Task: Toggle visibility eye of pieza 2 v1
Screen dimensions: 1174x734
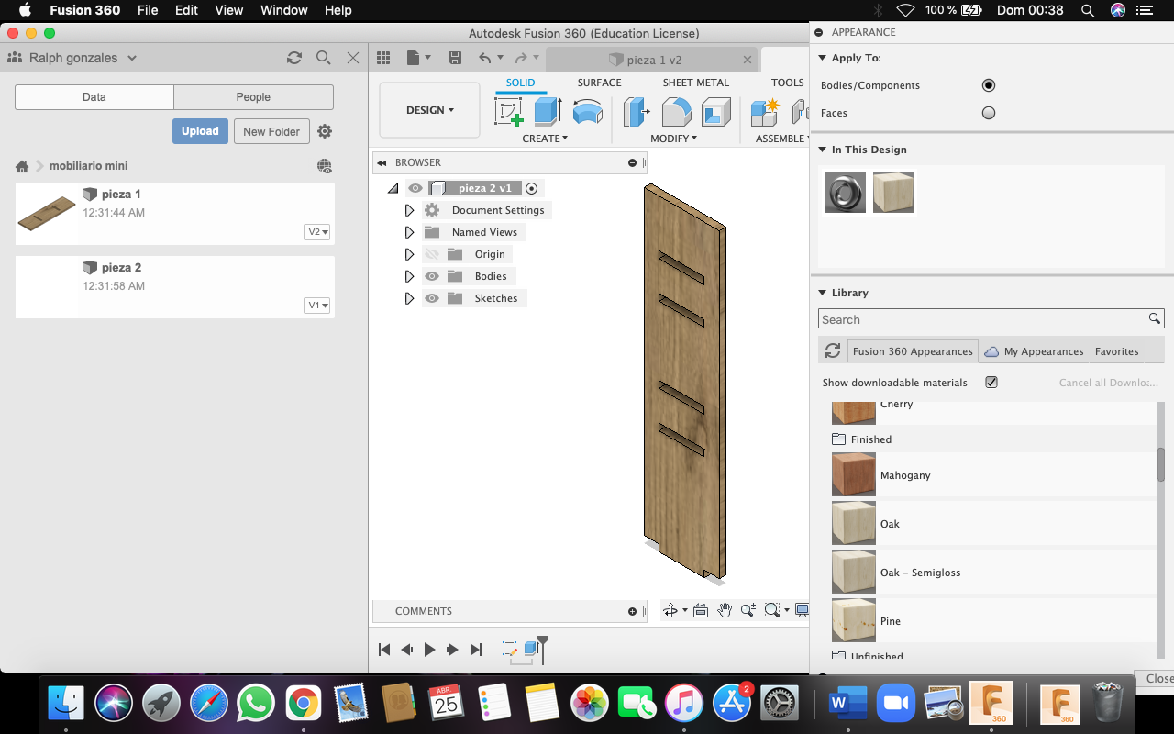Action: 415,188
